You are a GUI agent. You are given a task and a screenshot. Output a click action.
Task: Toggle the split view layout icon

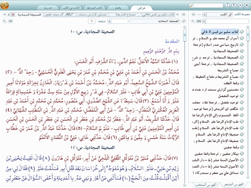[x=11, y=21]
